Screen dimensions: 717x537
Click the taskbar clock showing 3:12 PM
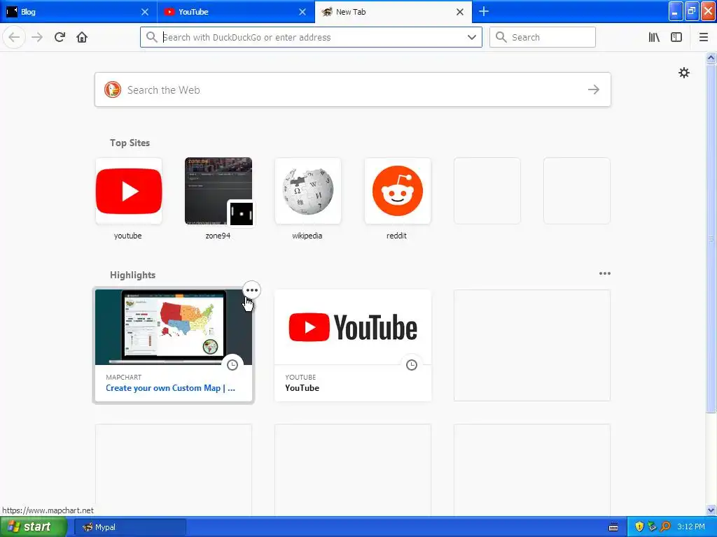(x=691, y=527)
